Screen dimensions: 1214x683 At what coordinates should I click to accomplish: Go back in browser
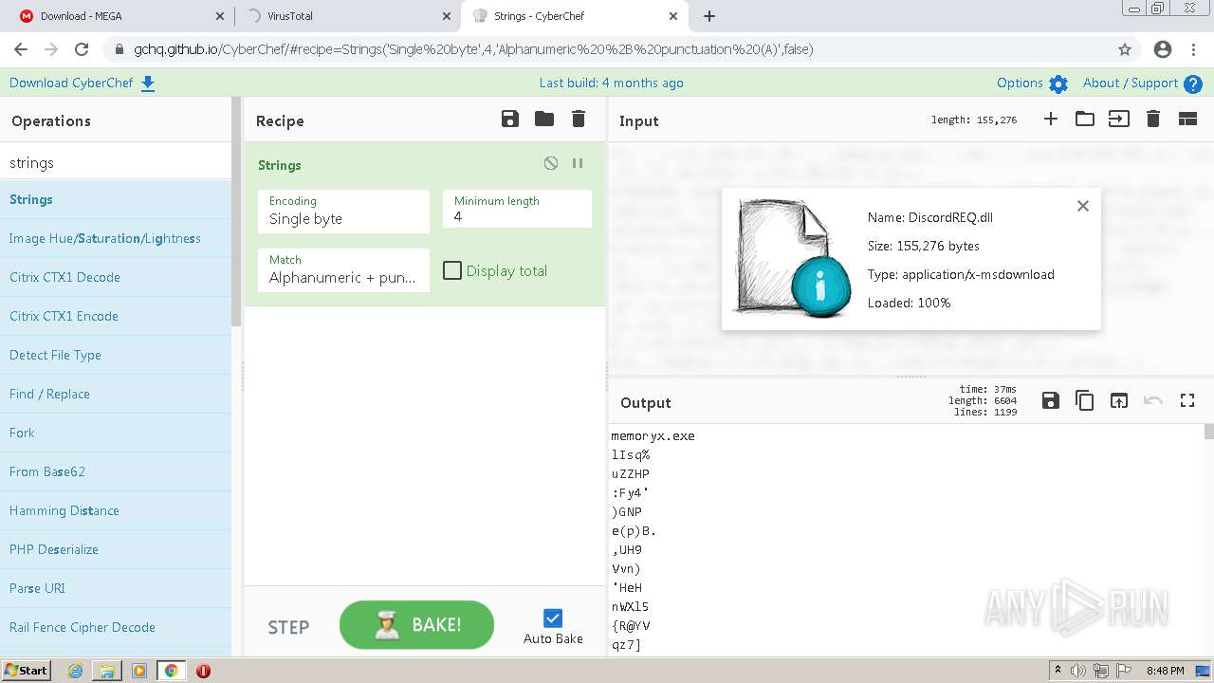(x=21, y=49)
